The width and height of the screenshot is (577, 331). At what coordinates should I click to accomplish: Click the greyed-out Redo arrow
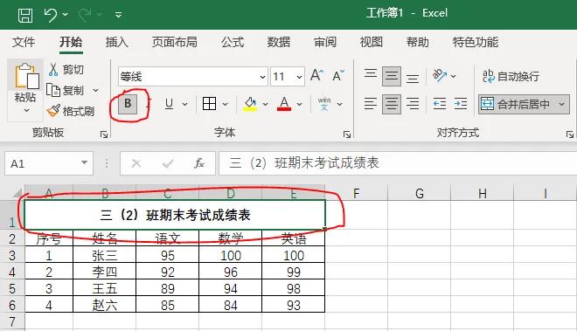click(85, 15)
